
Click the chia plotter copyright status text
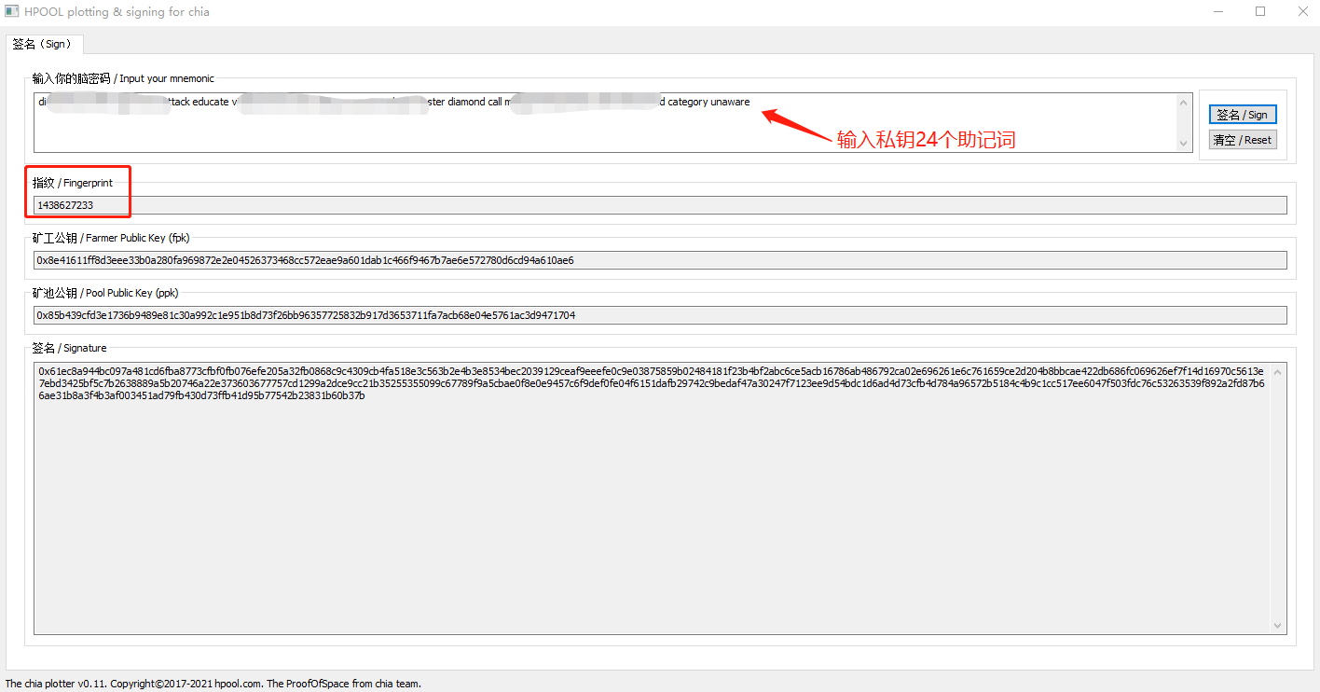tap(213, 684)
